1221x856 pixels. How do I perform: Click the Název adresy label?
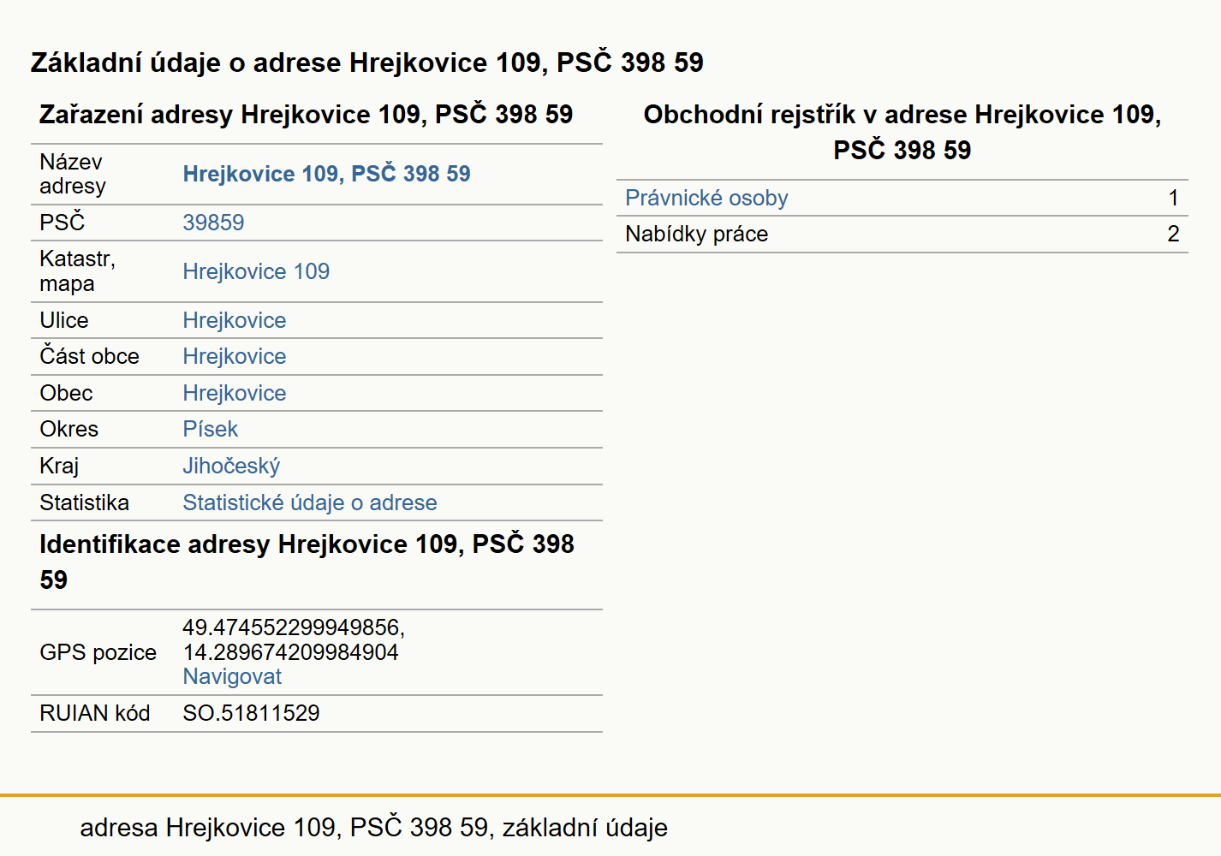pyautogui.click(x=73, y=174)
